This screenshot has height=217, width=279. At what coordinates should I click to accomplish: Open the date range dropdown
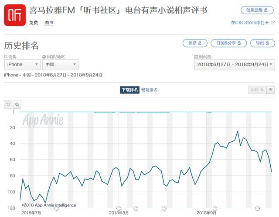(235, 64)
